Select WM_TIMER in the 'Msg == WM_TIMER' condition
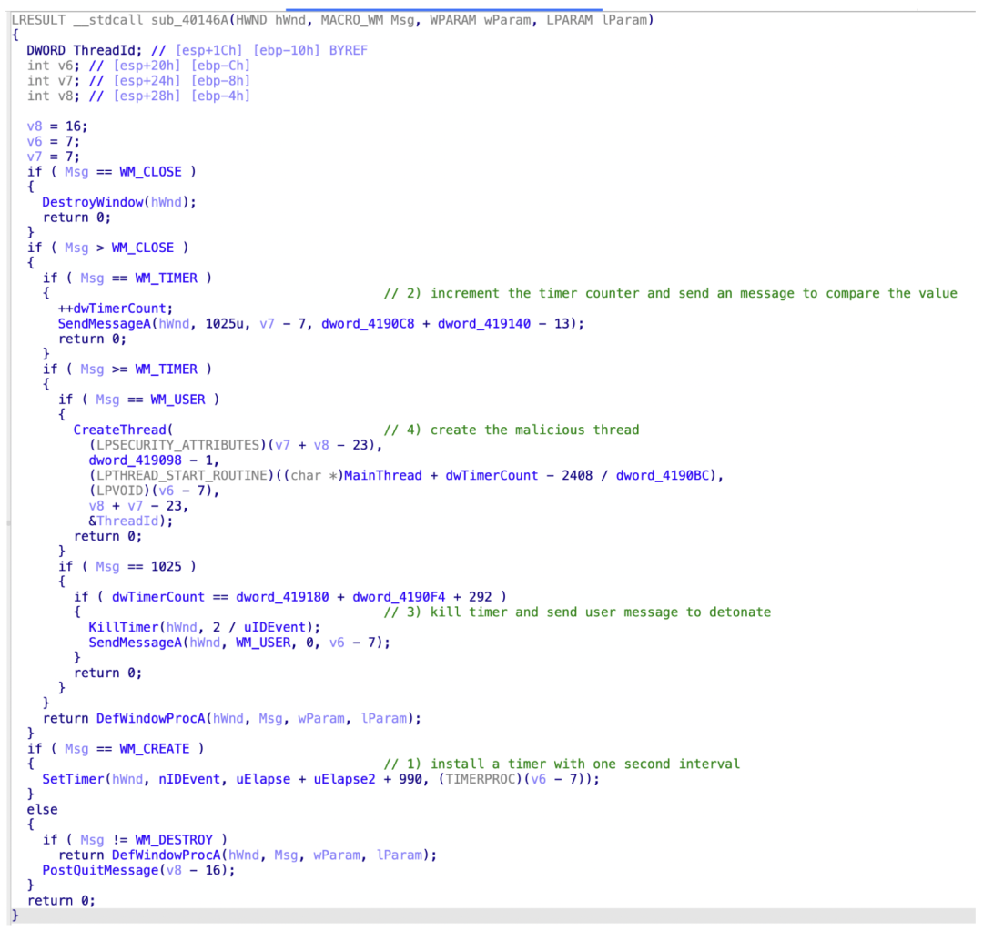Image resolution: width=983 pixels, height=931 pixels. pyautogui.click(x=167, y=278)
